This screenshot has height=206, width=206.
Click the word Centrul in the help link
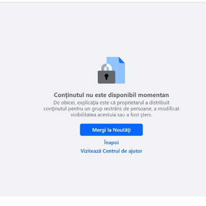pyautogui.click(x=111, y=151)
